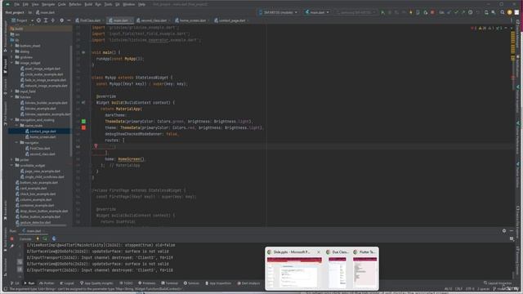This screenshot has width=523, height=294.
Task: Open the Logcat tool window
Action: pyautogui.click(x=67, y=283)
